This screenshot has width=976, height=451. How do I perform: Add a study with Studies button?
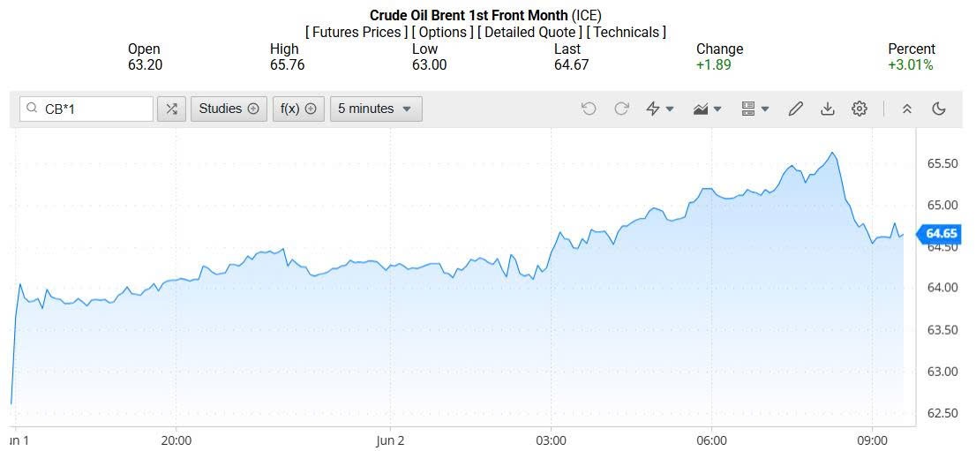click(229, 109)
